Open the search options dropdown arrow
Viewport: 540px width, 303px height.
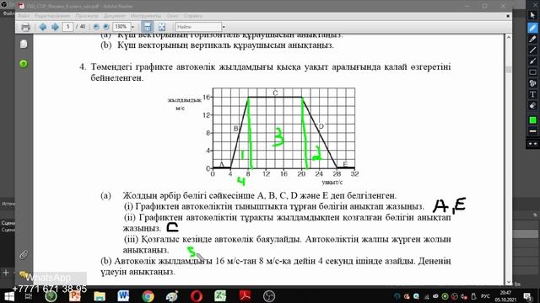(x=224, y=27)
